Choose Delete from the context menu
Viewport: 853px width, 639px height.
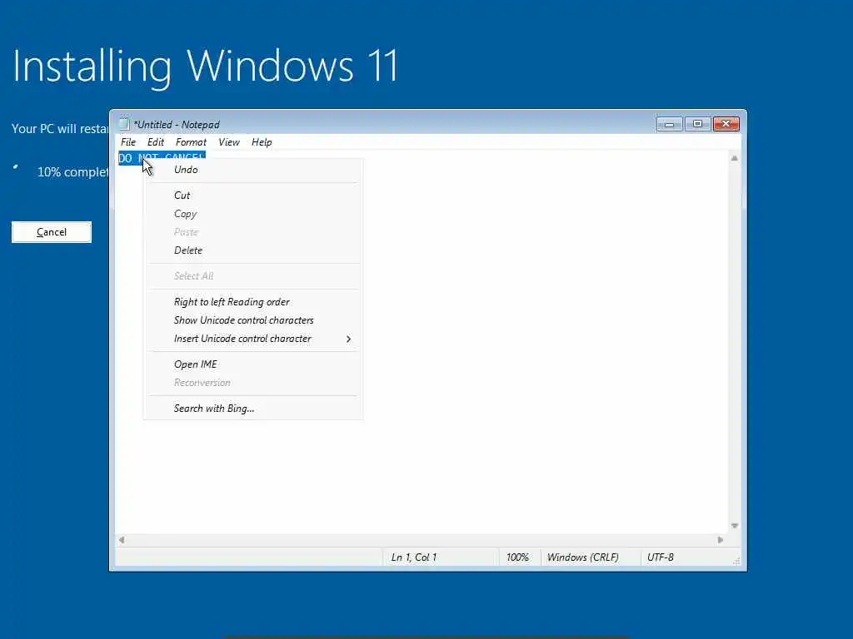pyautogui.click(x=253, y=250)
